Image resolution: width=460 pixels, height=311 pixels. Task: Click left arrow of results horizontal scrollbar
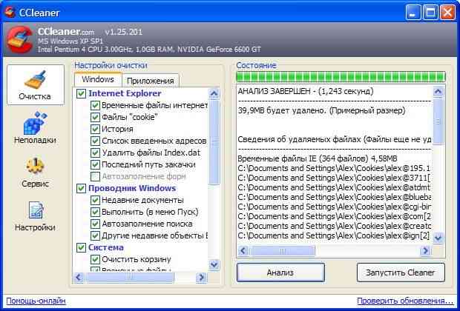[x=243, y=251]
